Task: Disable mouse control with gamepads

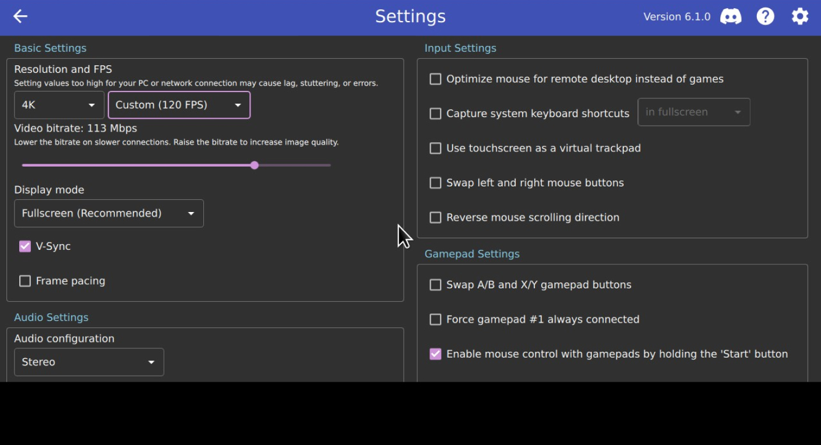Action: (435, 354)
